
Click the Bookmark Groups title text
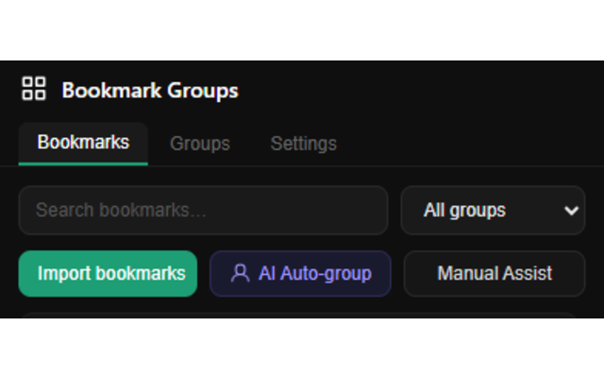pos(150,91)
